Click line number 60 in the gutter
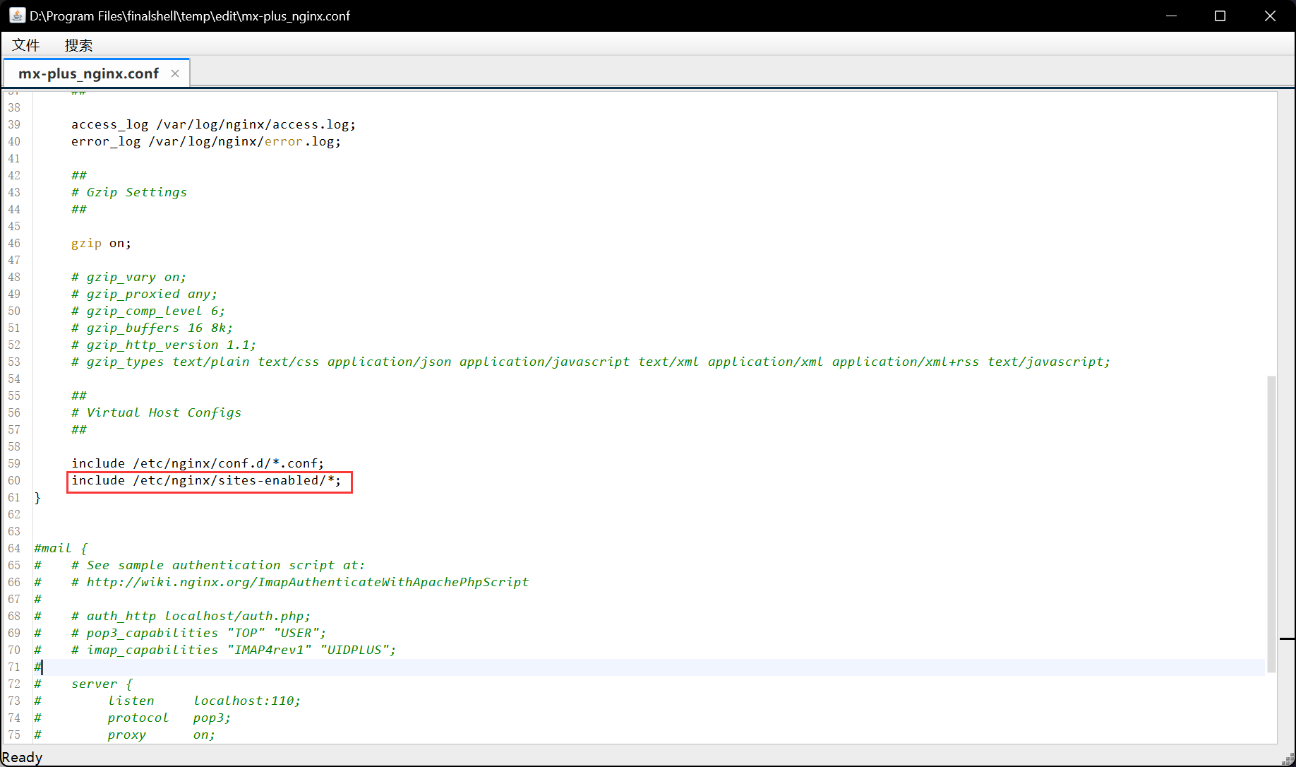Screen dimensions: 1296x767 [14, 481]
